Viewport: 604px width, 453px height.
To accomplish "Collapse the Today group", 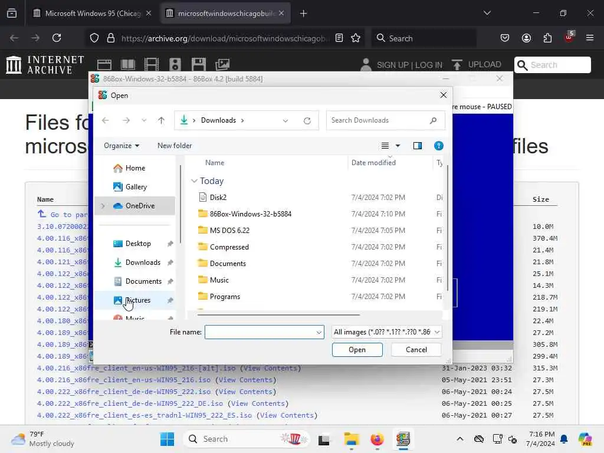I will click(x=194, y=181).
